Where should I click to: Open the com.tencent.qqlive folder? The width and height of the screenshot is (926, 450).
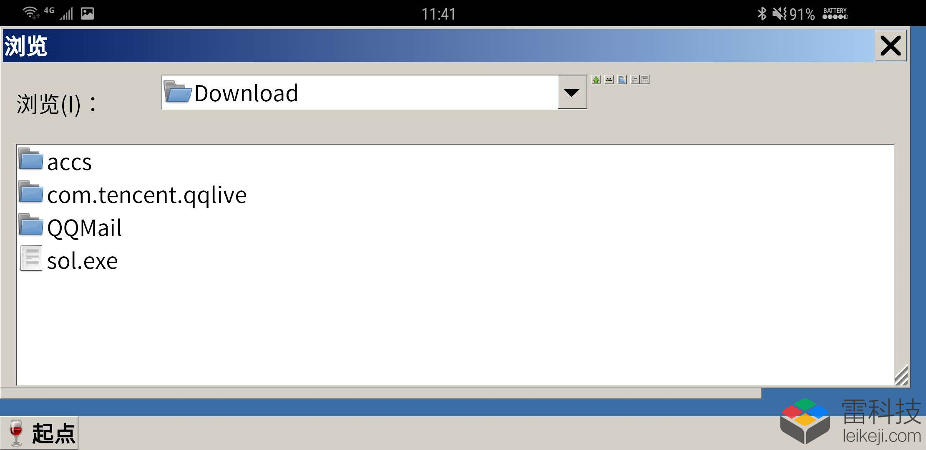pos(146,194)
